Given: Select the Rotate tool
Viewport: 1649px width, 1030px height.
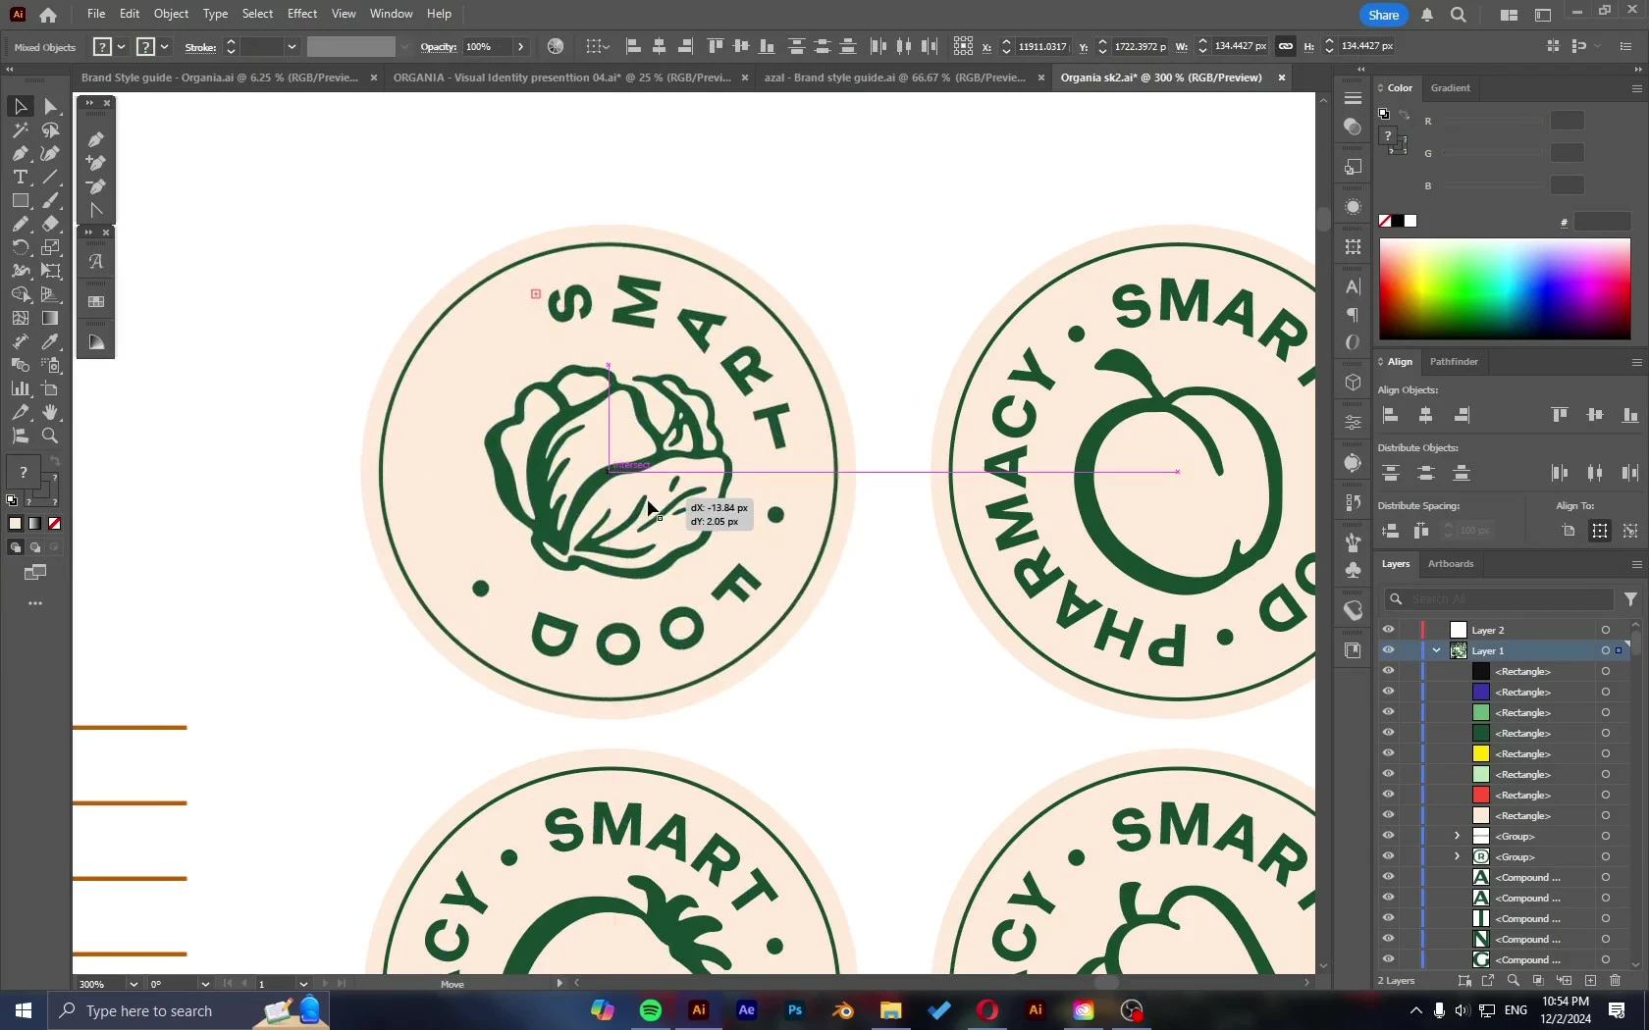Looking at the screenshot, I should tap(20, 247).
